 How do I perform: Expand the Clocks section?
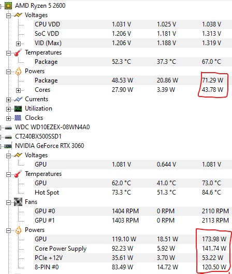pyautogui.click(x=8, y=118)
